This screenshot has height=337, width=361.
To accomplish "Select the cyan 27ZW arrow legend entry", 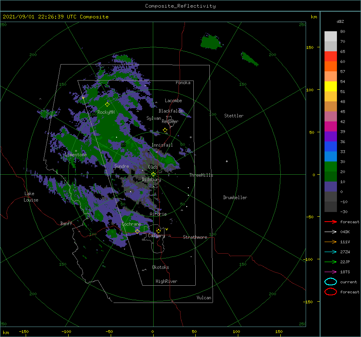I will [x=331, y=252].
